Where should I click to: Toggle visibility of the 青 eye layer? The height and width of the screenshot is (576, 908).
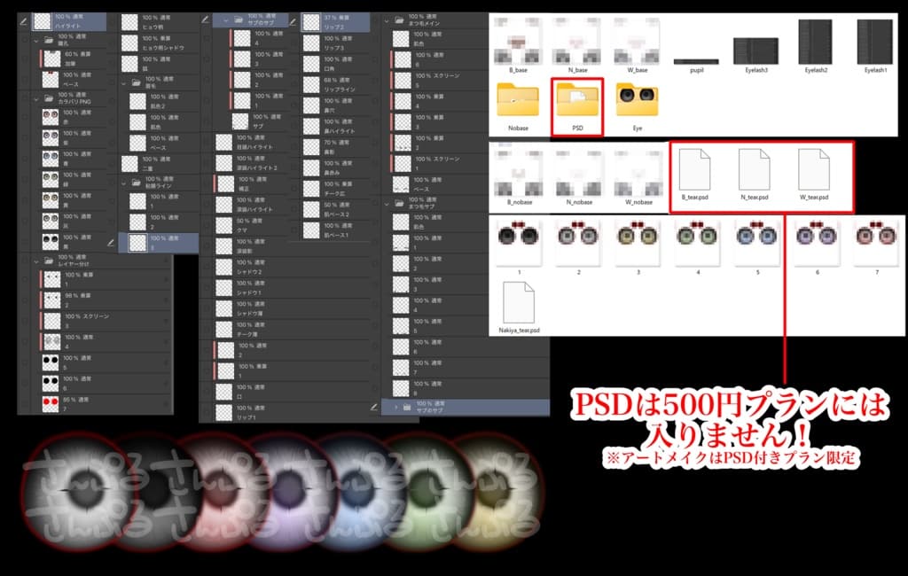(x=25, y=159)
